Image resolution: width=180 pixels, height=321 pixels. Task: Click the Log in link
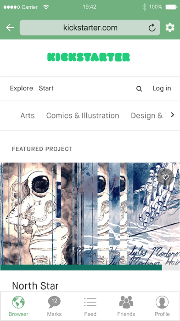click(x=162, y=89)
